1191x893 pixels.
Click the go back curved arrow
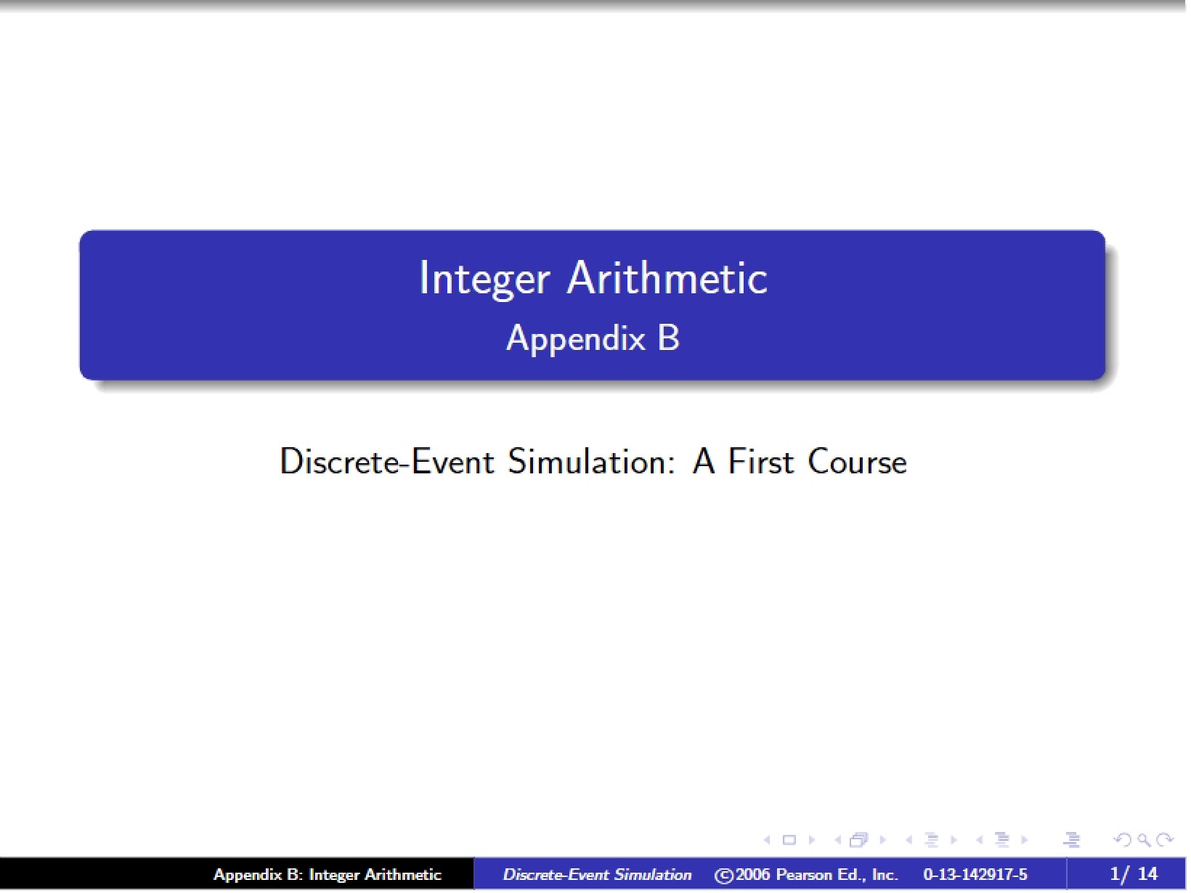coord(1123,841)
